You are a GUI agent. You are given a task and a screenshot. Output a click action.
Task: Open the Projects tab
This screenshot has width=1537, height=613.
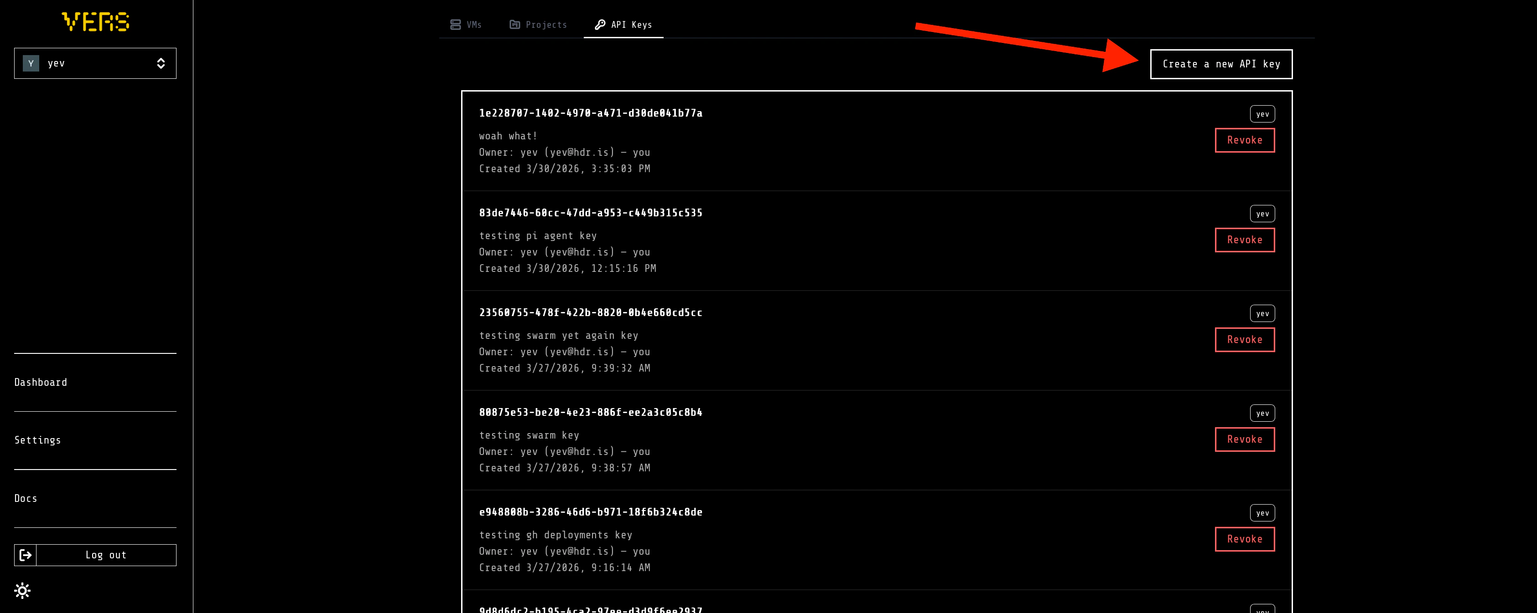(546, 25)
